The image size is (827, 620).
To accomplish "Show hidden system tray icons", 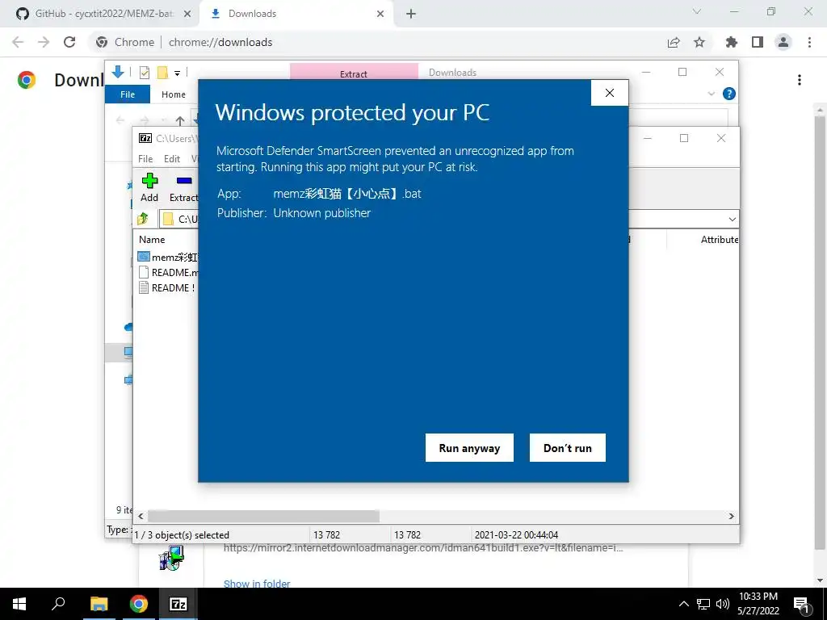I will point(683,604).
